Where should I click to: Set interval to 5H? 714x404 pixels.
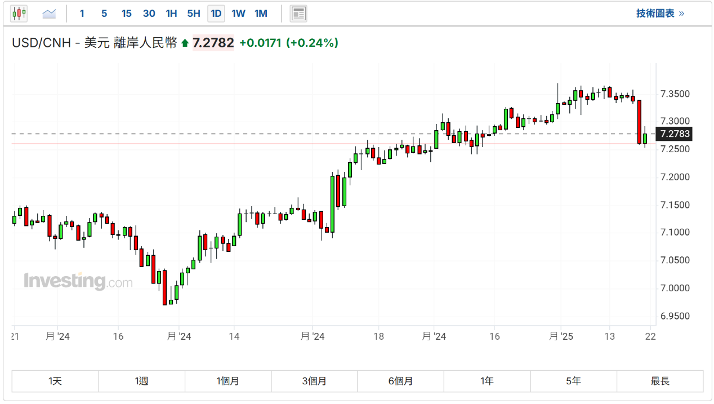[x=194, y=14]
